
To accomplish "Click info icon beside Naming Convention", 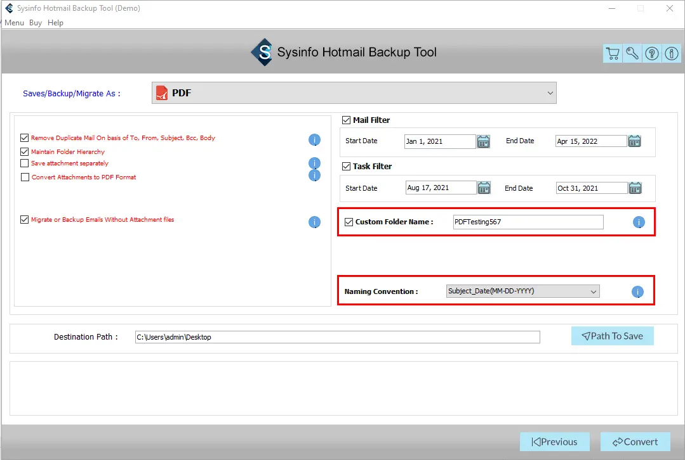I will pyautogui.click(x=638, y=291).
